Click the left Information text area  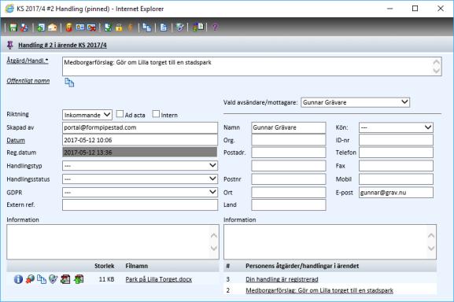coord(113,241)
